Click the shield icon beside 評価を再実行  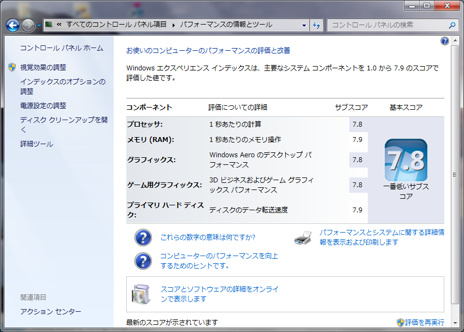(401, 323)
